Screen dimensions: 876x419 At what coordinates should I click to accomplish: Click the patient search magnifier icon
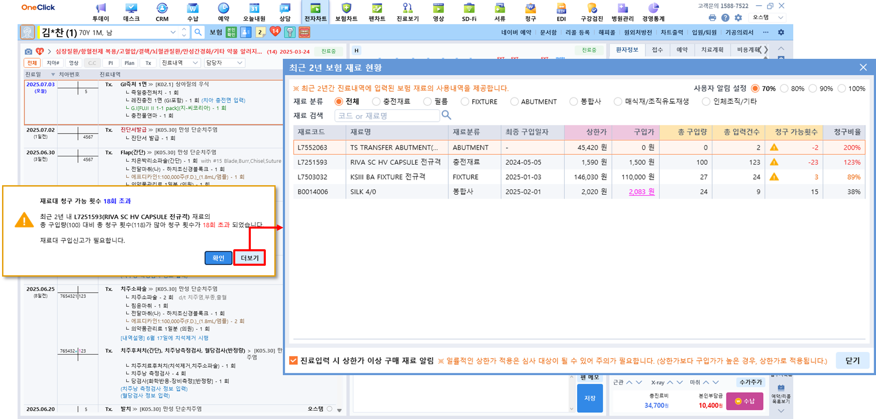[198, 33]
